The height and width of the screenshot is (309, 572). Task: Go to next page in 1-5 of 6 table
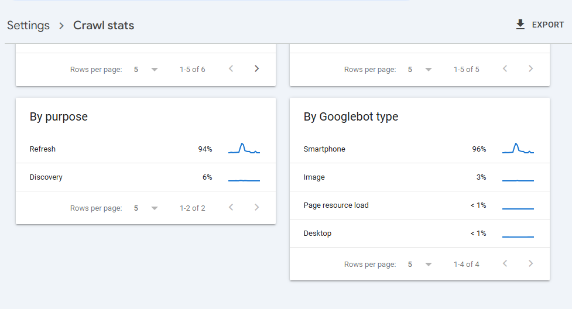[257, 68]
